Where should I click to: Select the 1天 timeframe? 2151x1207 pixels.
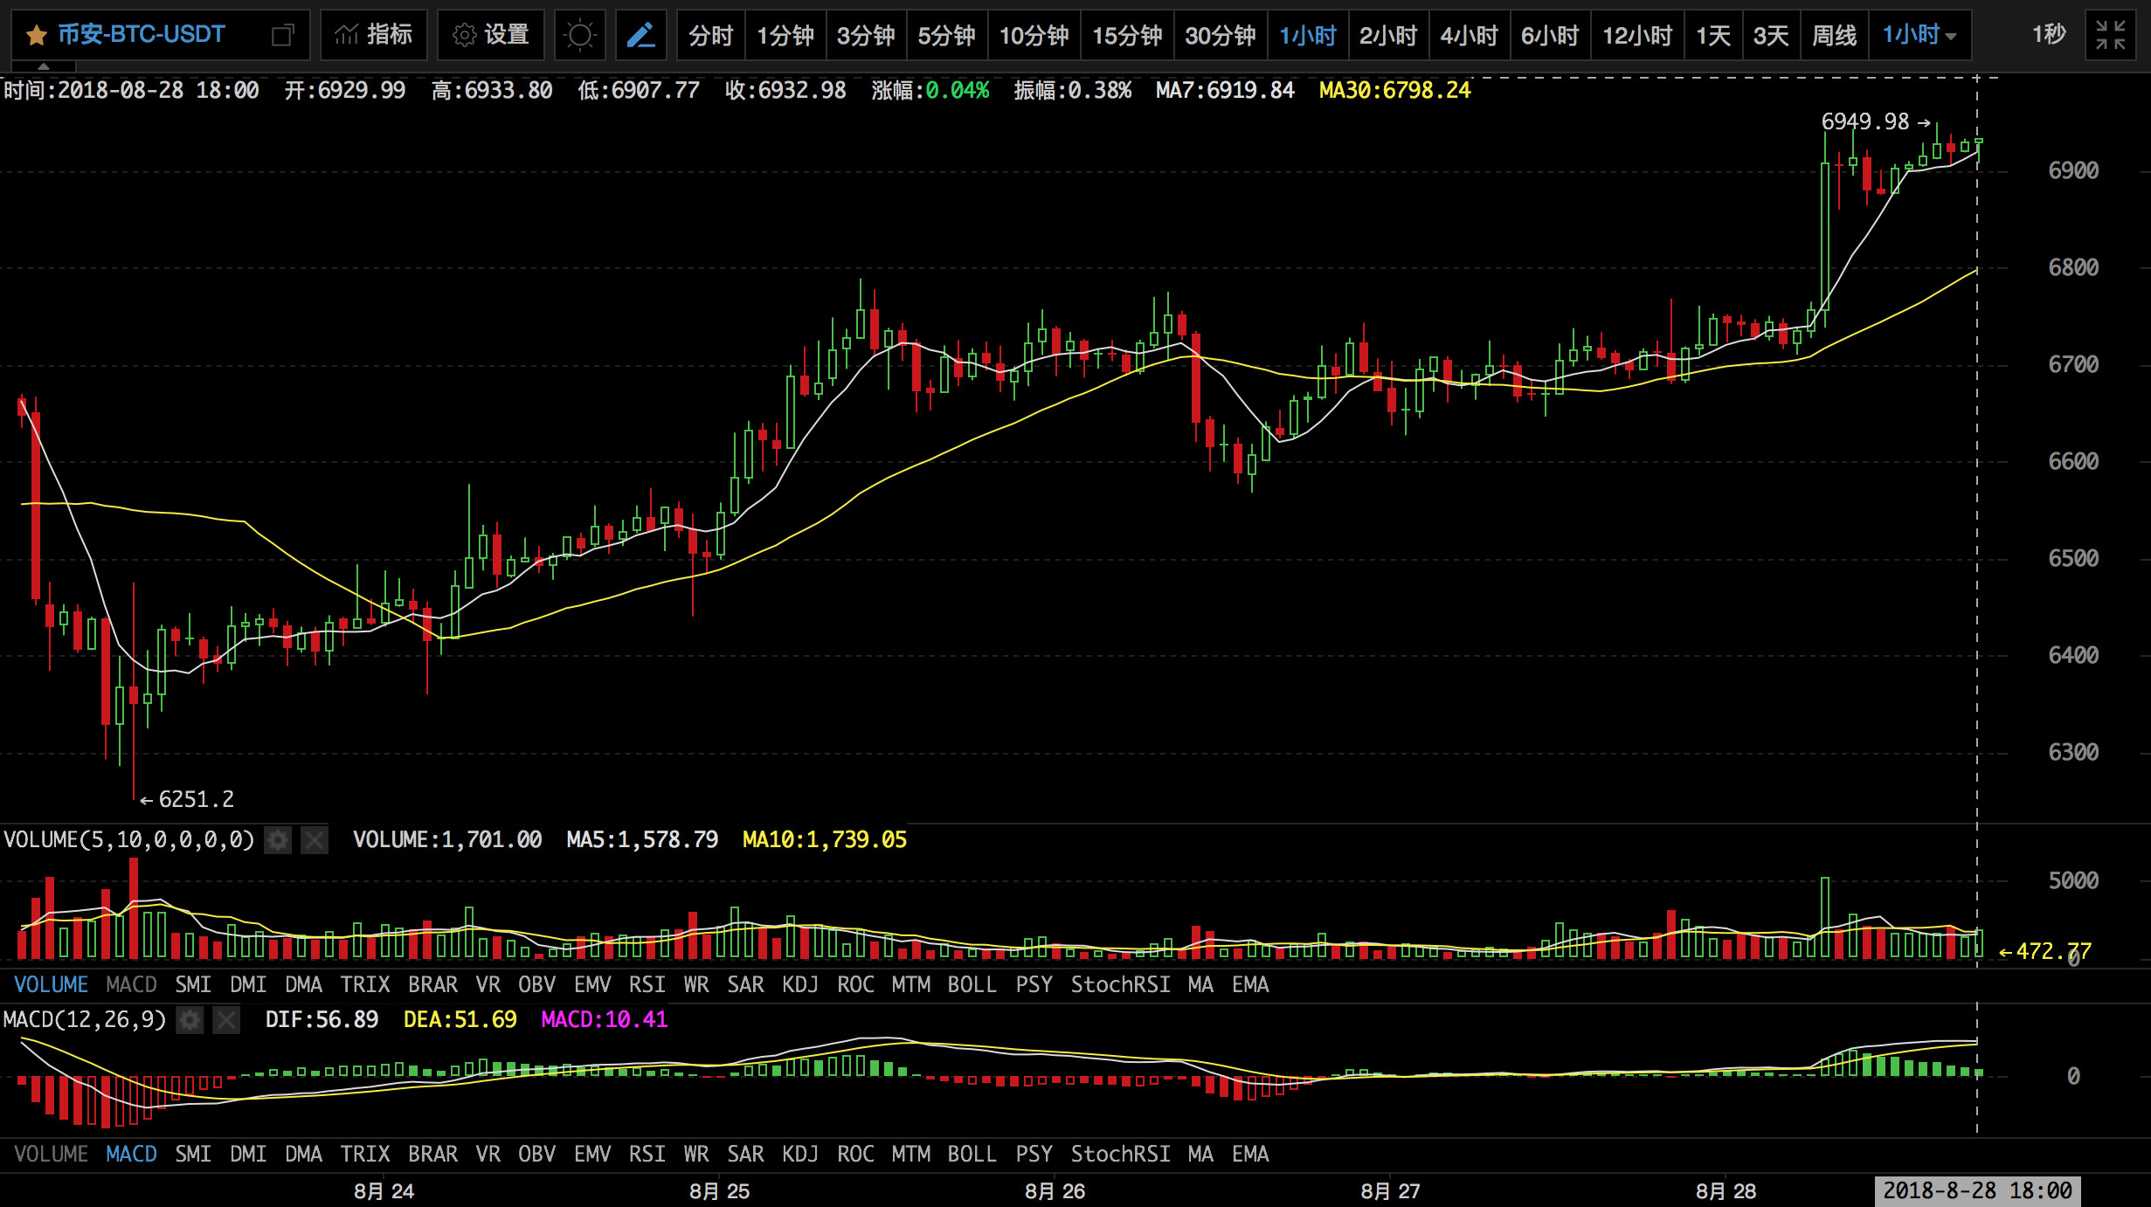pos(1713,35)
